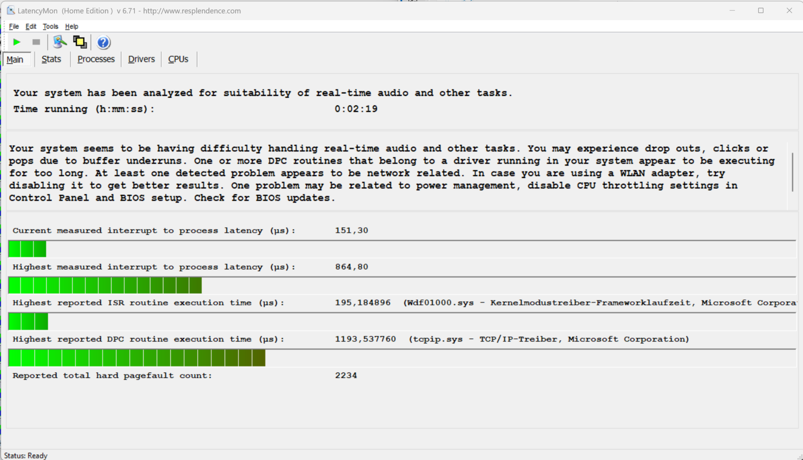
Task: Maximize the LatencyMon window
Action: click(x=761, y=10)
